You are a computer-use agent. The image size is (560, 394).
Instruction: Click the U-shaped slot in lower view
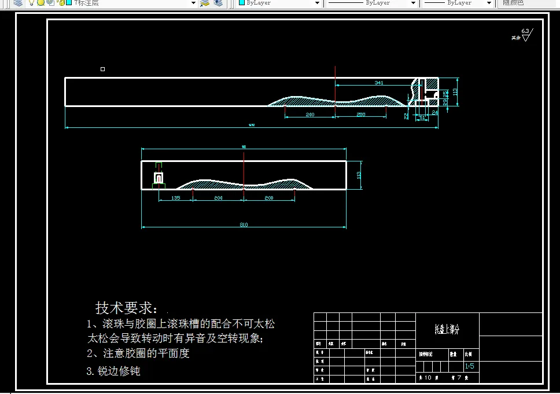click(159, 178)
